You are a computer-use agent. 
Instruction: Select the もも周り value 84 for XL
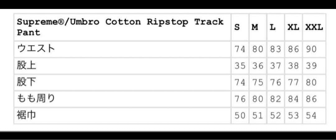pyautogui.click(x=293, y=99)
